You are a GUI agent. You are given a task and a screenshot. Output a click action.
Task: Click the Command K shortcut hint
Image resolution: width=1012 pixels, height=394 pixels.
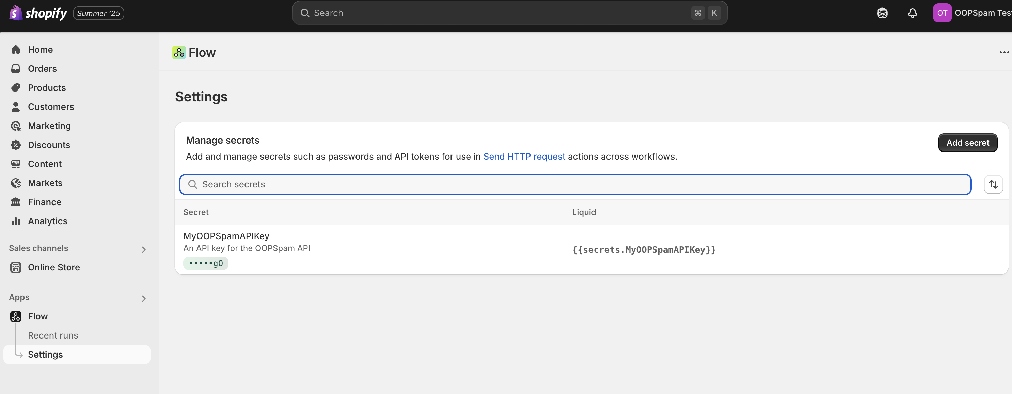706,13
